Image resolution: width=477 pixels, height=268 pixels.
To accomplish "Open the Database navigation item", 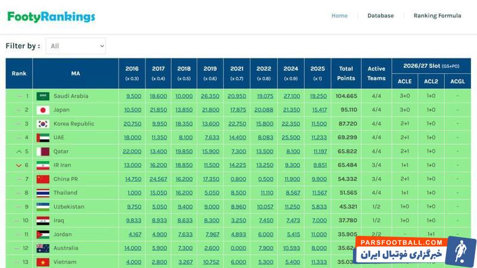I will coord(380,16).
